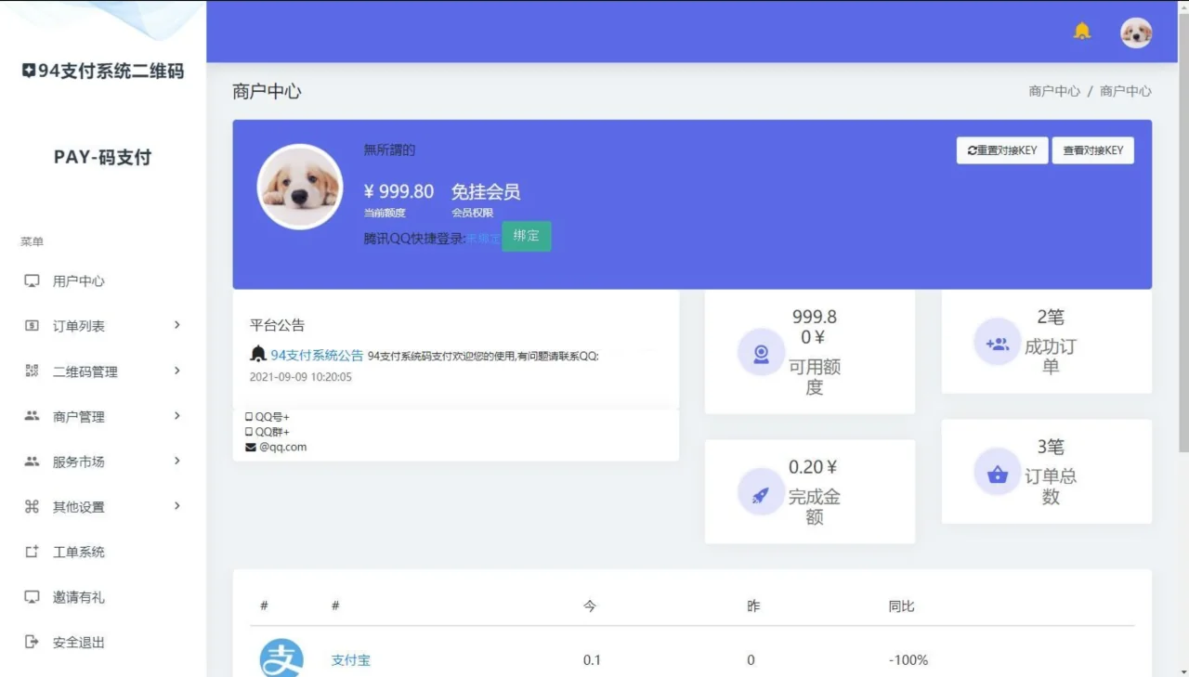Click the total orders basket icon
The height and width of the screenshot is (677, 1189).
(x=998, y=473)
